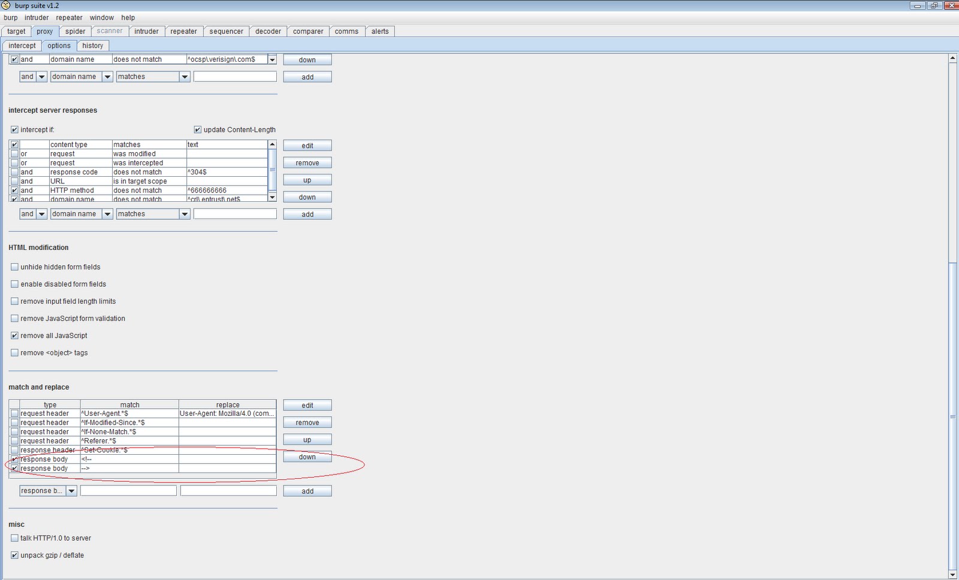Switch to the sequencer tab

tap(227, 31)
